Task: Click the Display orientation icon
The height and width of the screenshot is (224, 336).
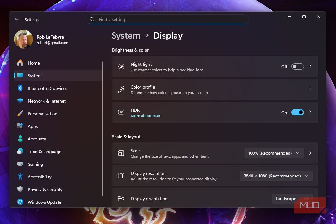Action: (121, 199)
